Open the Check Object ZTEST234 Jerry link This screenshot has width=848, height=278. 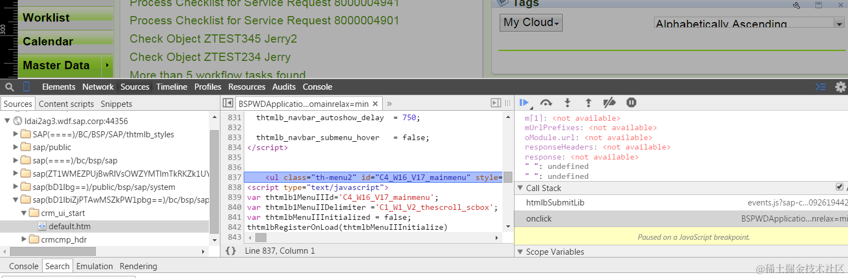(x=210, y=57)
